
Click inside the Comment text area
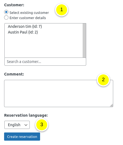click(59, 93)
